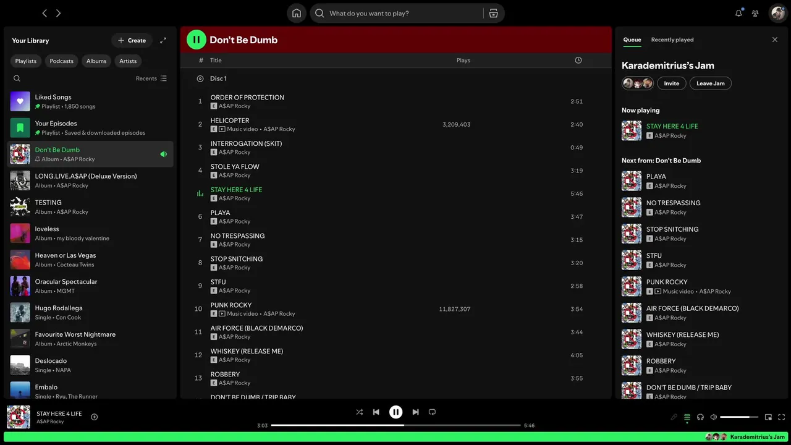Select track ORDER OF PROTECTION

[395, 101]
